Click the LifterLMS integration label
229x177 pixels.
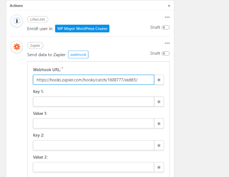(38, 20)
